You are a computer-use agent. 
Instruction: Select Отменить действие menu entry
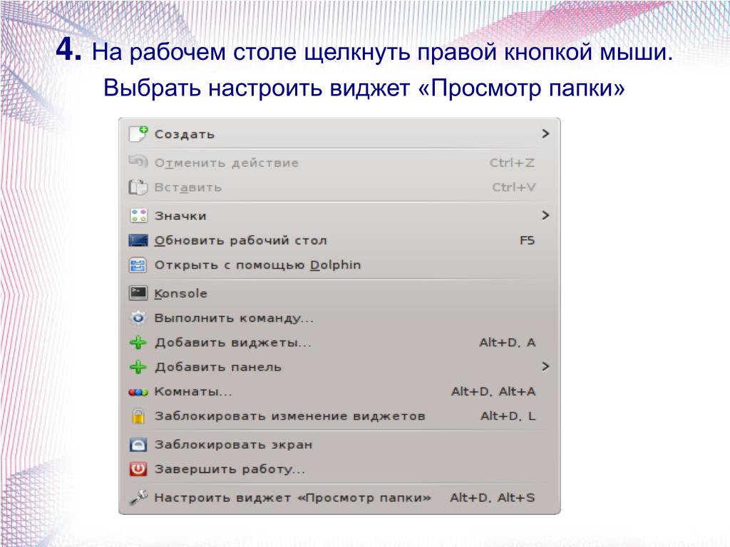click(339, 163)
